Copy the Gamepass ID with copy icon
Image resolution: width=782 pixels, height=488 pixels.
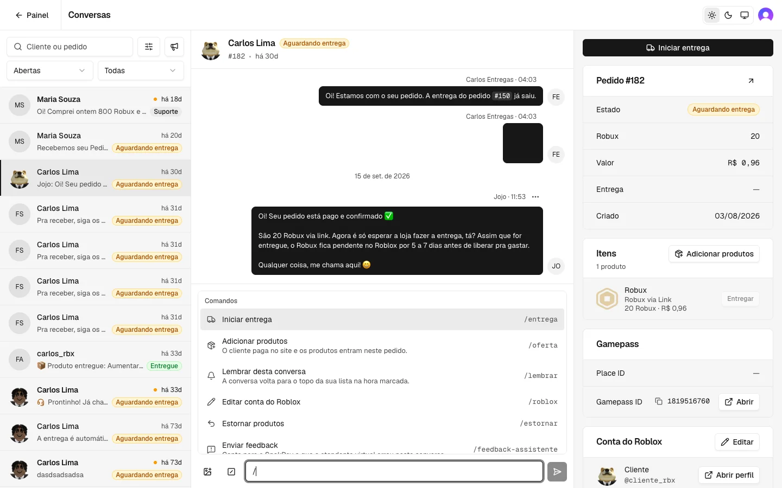coord(659,401)
